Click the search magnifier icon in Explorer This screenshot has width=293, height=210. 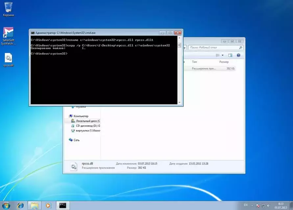(x=240, y=48)
